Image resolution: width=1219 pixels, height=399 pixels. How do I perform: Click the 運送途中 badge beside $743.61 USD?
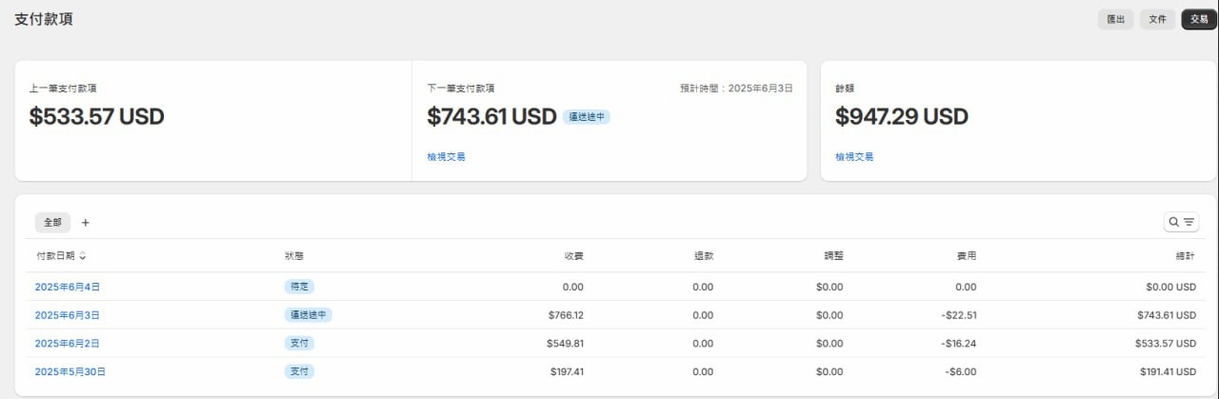[587, 117]
